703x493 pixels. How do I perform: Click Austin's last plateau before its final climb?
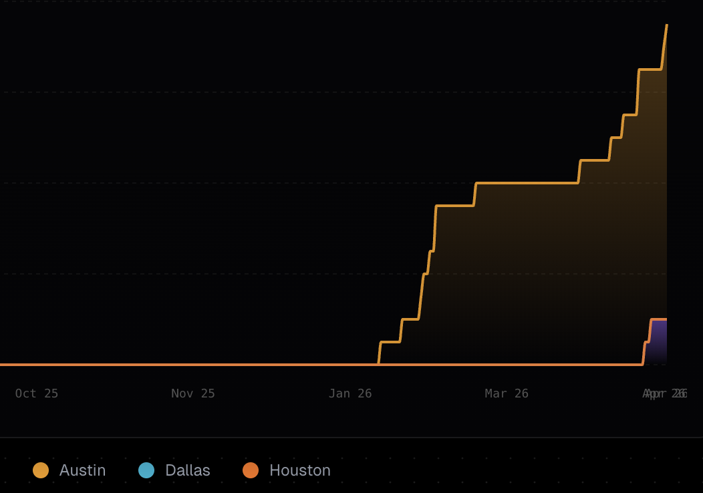point(650,69)
